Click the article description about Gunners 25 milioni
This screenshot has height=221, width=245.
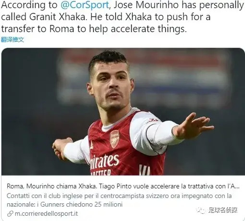tap(119, 200)
